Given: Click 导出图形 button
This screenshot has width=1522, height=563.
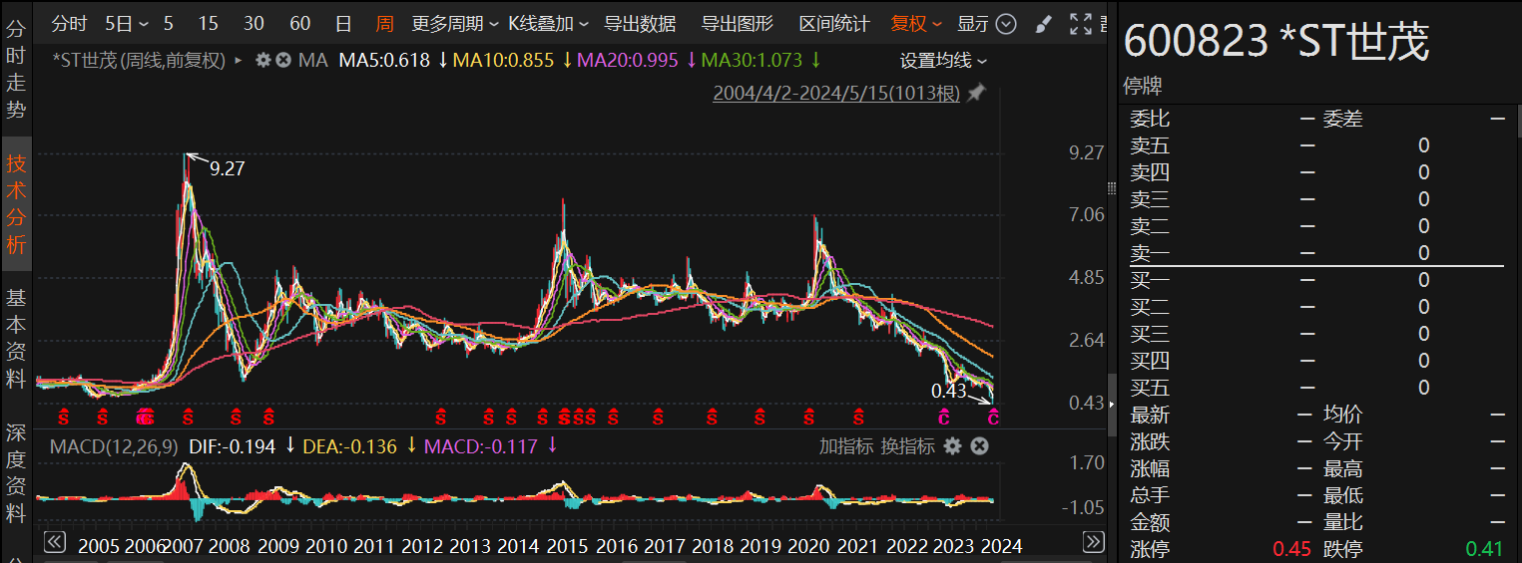Looking at the screenshot, I should click(738, 23).
